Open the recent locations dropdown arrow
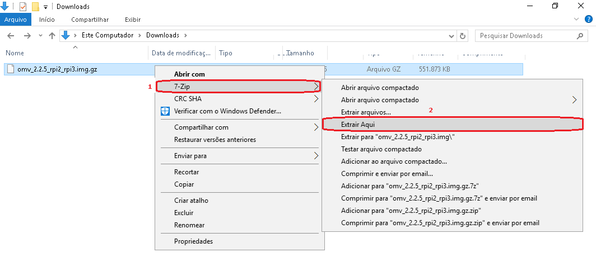 [x=40, y=36]
